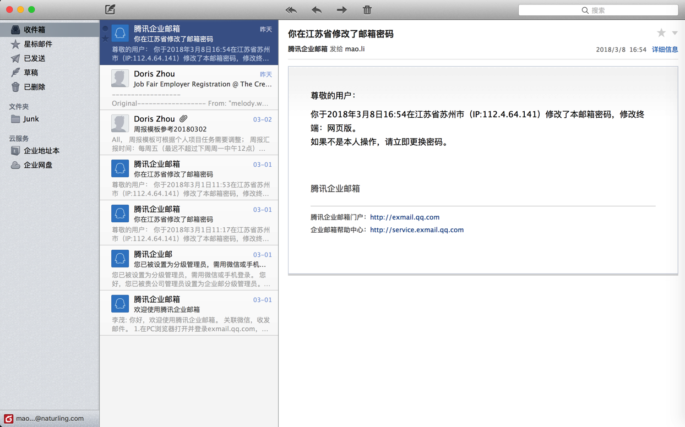Screen dimensions: 685x427
Task: Click the search field in the toolbar
Action: (x=598, y=10)
